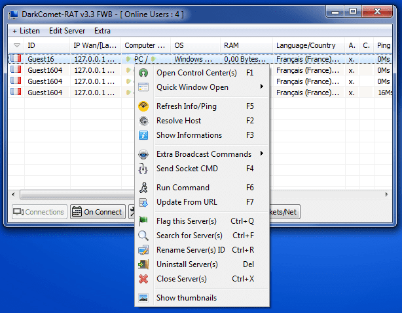Viewport: 402px width, 313px height.
Task: Click the Run Command running-man icon
Action: (x=143, y=188)
